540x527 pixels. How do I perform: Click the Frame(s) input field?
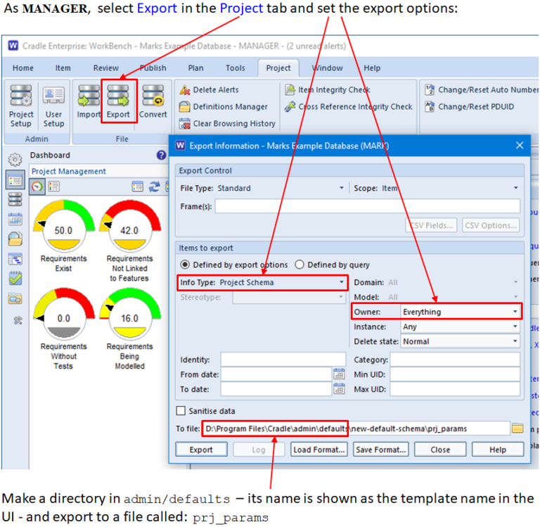coord(367,206)
